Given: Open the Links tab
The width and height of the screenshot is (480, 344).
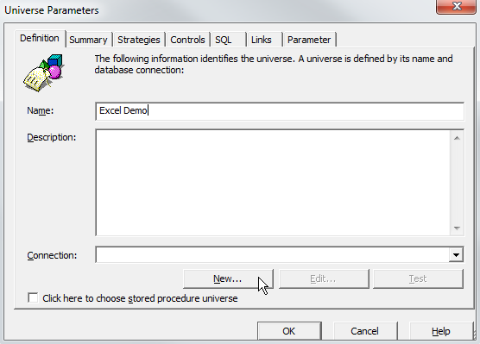Looking at the screenshot, I should (x=264, y=40).
